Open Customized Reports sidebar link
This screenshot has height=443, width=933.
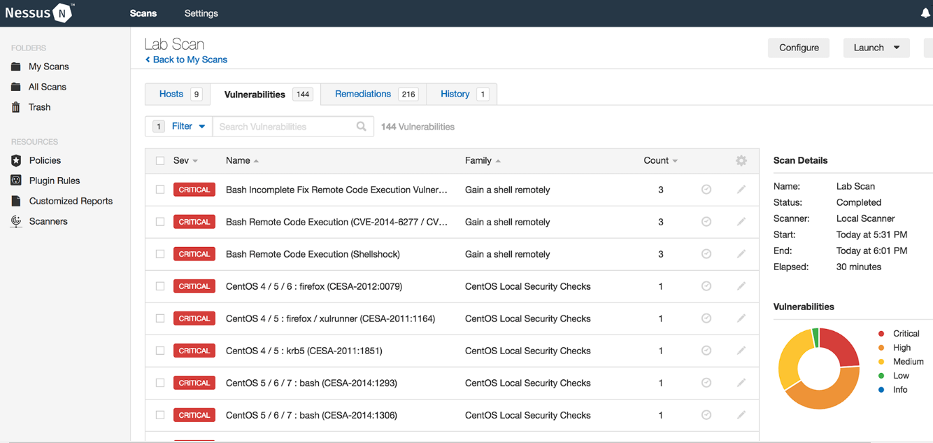71,201
